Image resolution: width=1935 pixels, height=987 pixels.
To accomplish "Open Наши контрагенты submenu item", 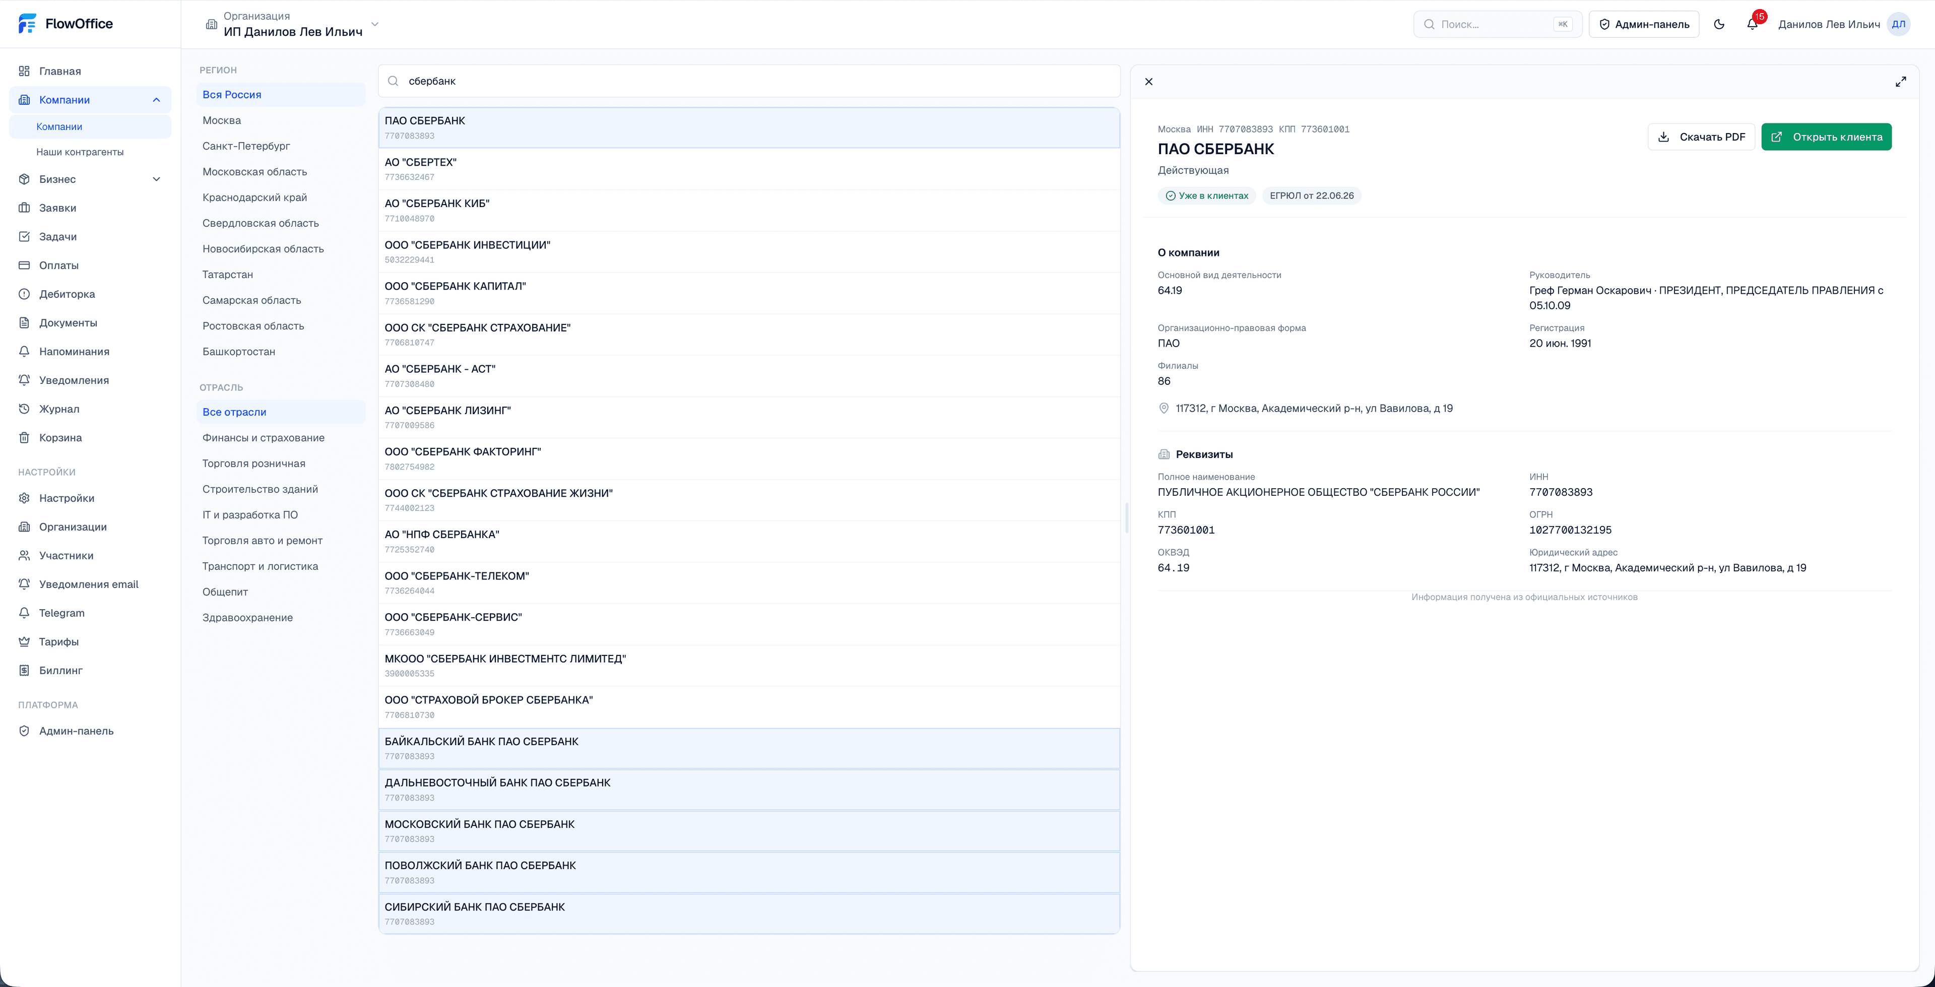I will [90, 152].
